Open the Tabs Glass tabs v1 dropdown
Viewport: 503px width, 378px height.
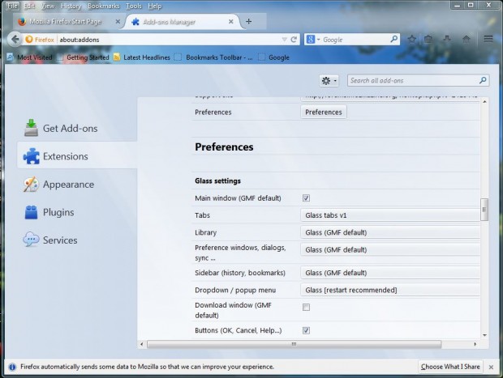[x=390, y=215]
